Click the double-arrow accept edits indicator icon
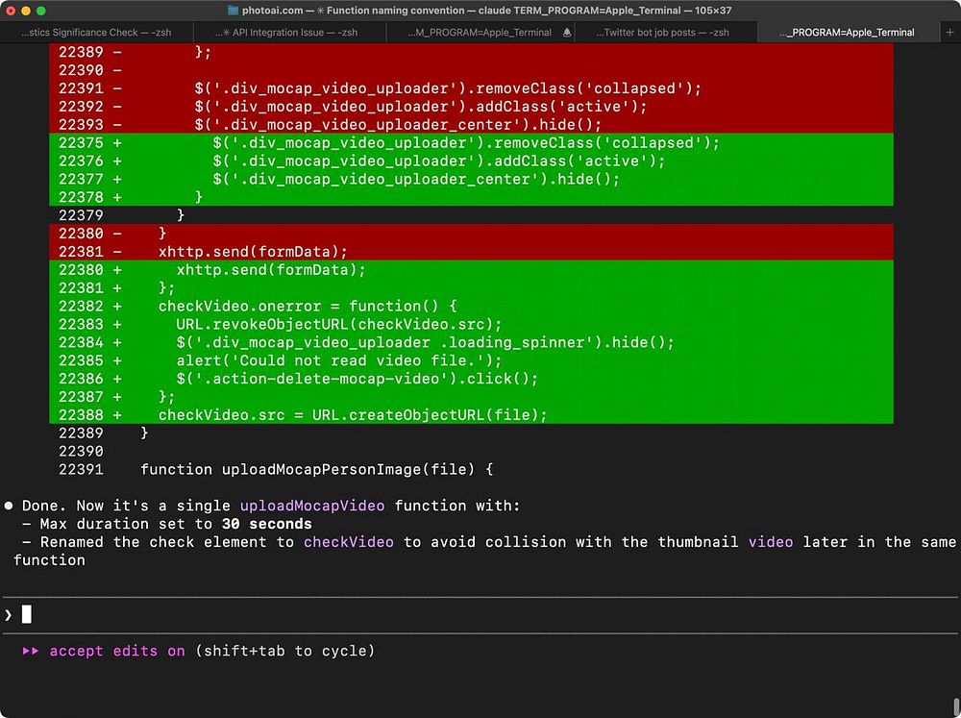Image resolution: width=961 pixels, height=718 pixels. tap(30, 651)
